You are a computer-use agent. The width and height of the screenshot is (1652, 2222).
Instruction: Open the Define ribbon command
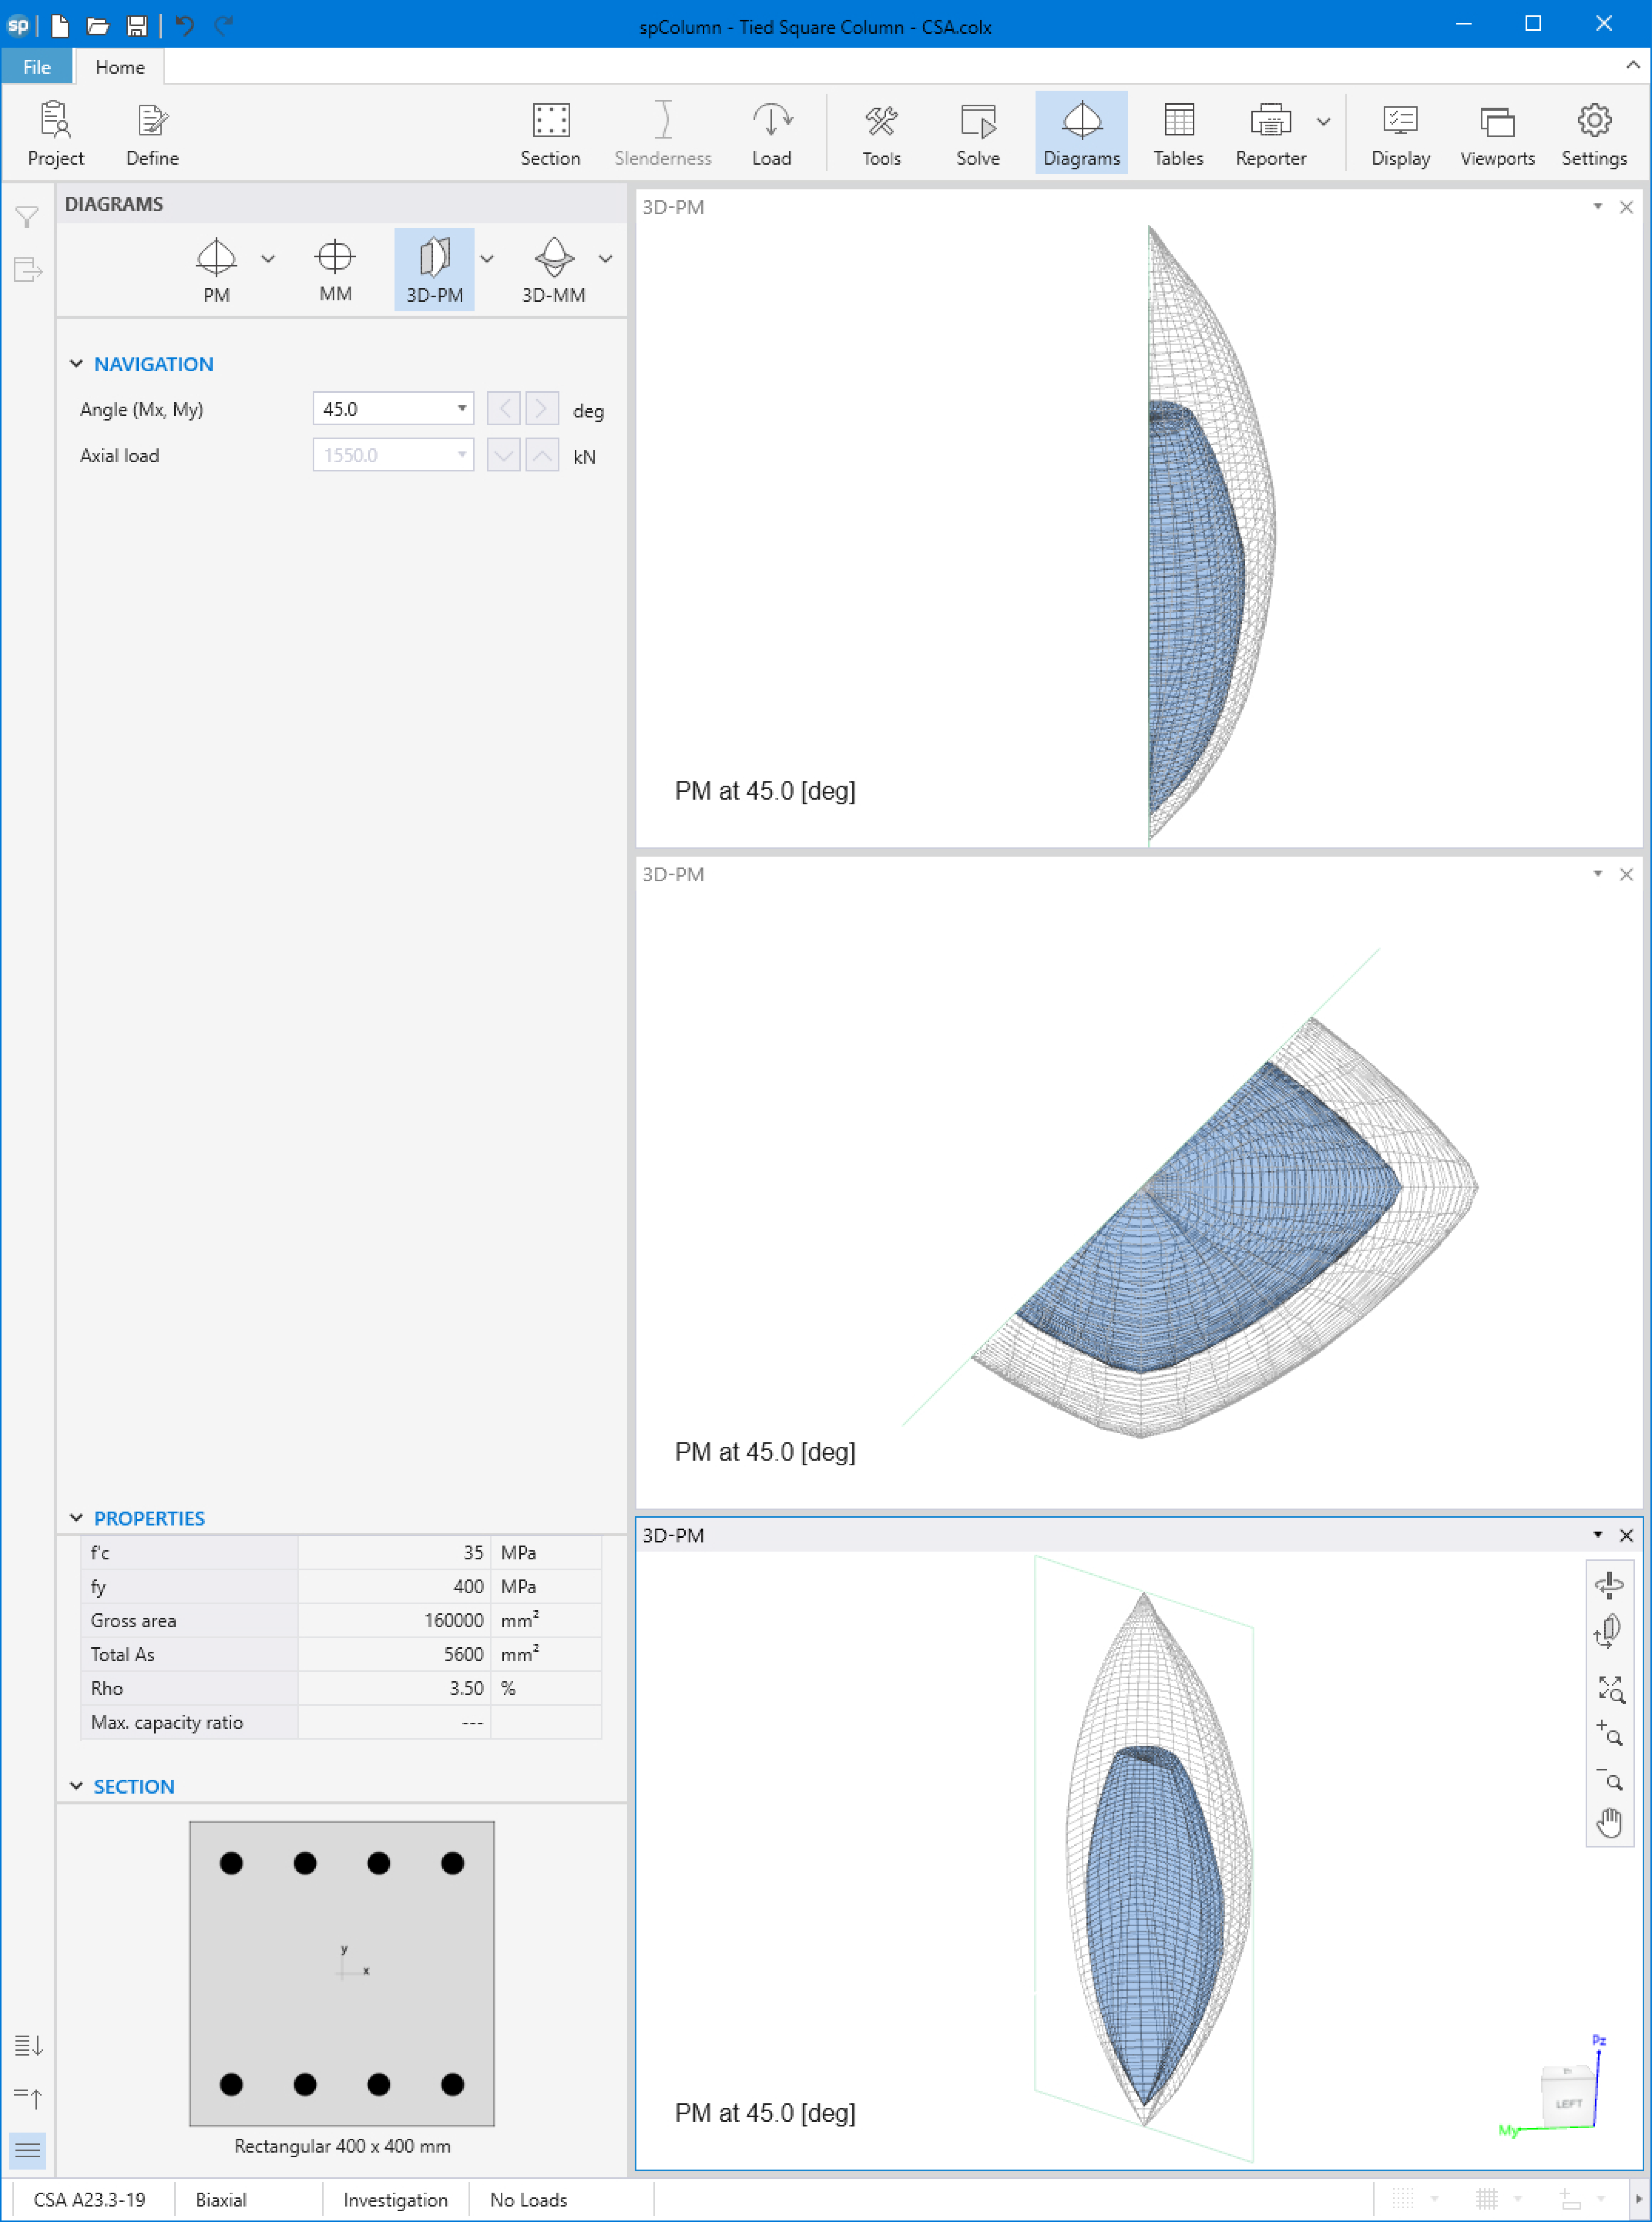[x=152, y=134]
